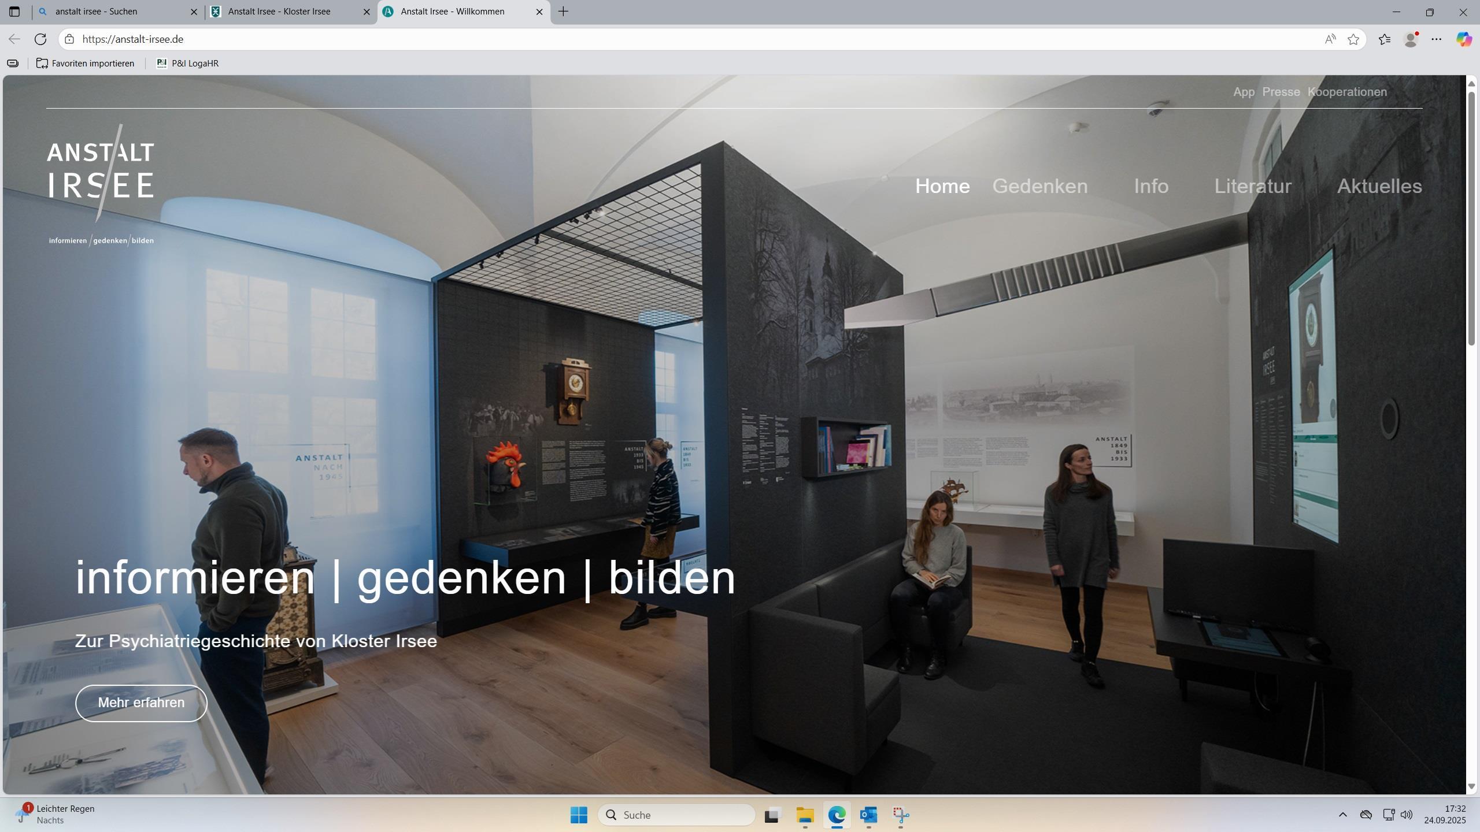
Task: Click the Windows taskbar search field
Action: [x=676, y=815]
